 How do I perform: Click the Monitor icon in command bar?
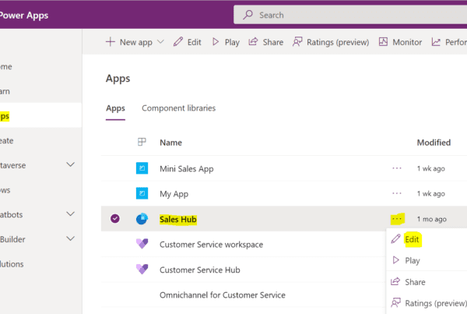pos(384,42)
